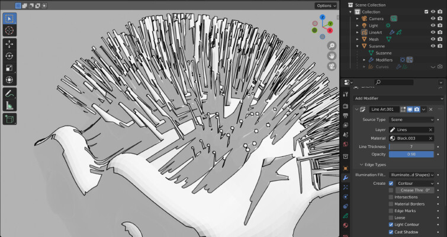Collapse the Suzanne tree item
Screen dimensions: 447x237
pyautogui.click(x=358, y=46)
